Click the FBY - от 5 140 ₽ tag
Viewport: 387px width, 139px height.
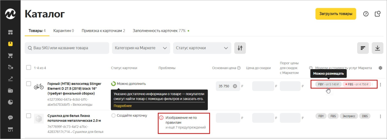[x=328, y=84]
